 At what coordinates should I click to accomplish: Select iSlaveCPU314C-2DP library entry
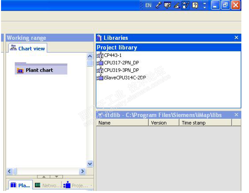coord(125,78)
